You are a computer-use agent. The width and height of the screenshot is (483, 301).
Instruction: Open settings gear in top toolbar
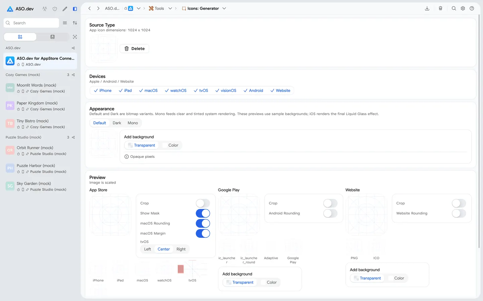(463, 8)
